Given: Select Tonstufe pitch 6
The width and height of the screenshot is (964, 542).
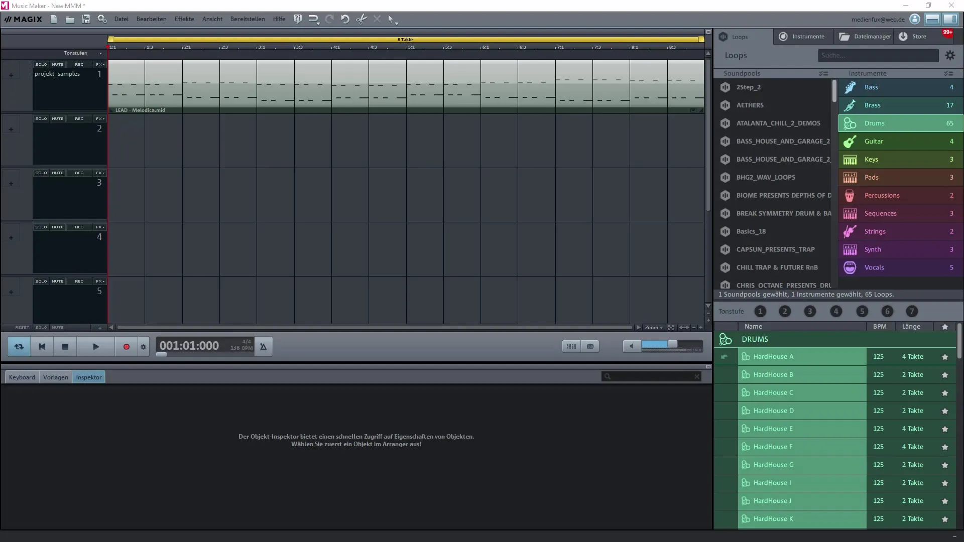Looking at the screenshot, I should click(887, 312).
